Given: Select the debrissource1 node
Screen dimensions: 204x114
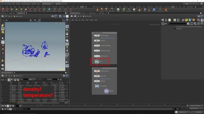Looking at the screenshot, I should 97,56.
